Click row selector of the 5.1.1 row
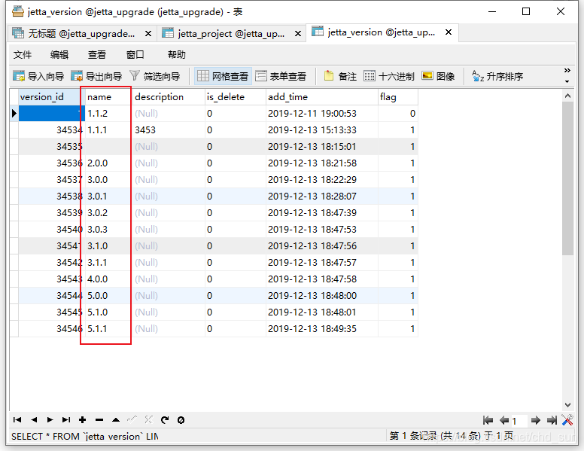This screenshot has width=584, height=451. (x=14, y=329)
